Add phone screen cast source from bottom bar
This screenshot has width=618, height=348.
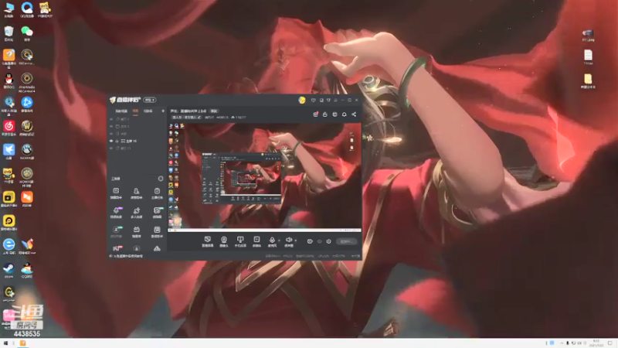(240, 241)
